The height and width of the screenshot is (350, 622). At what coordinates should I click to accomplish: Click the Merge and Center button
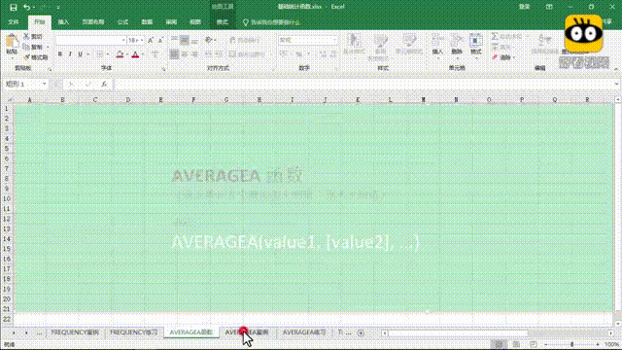(x=247, y=54)
